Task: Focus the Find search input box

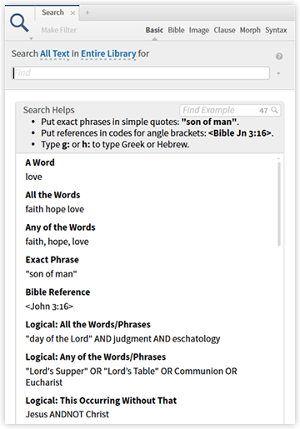Action: pos(140,73)
